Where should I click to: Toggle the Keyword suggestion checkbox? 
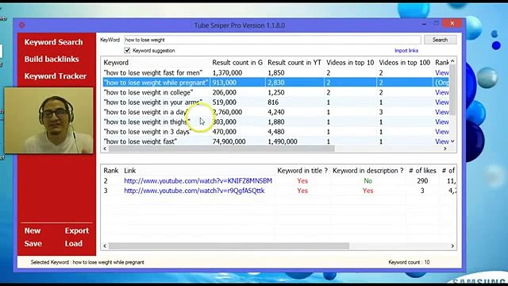pyautogui.click(x=127, y=50)
